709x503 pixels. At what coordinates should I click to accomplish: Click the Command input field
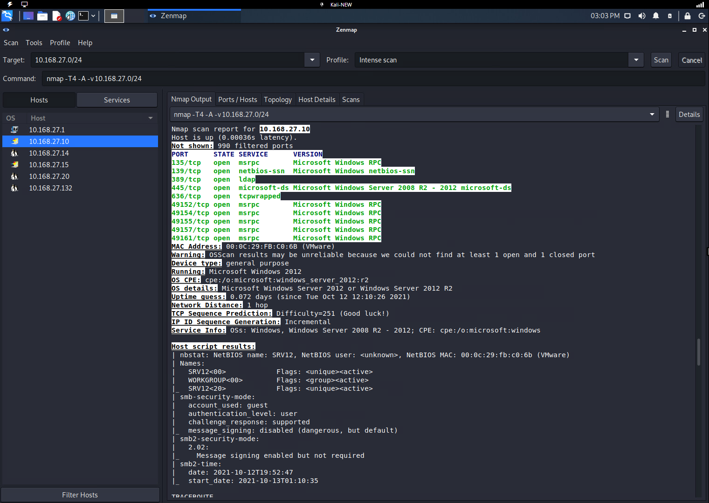373,79
